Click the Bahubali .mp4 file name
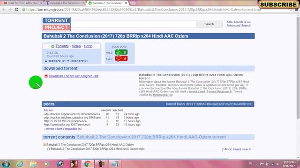The image size is (300, 168). pos(97,149)
